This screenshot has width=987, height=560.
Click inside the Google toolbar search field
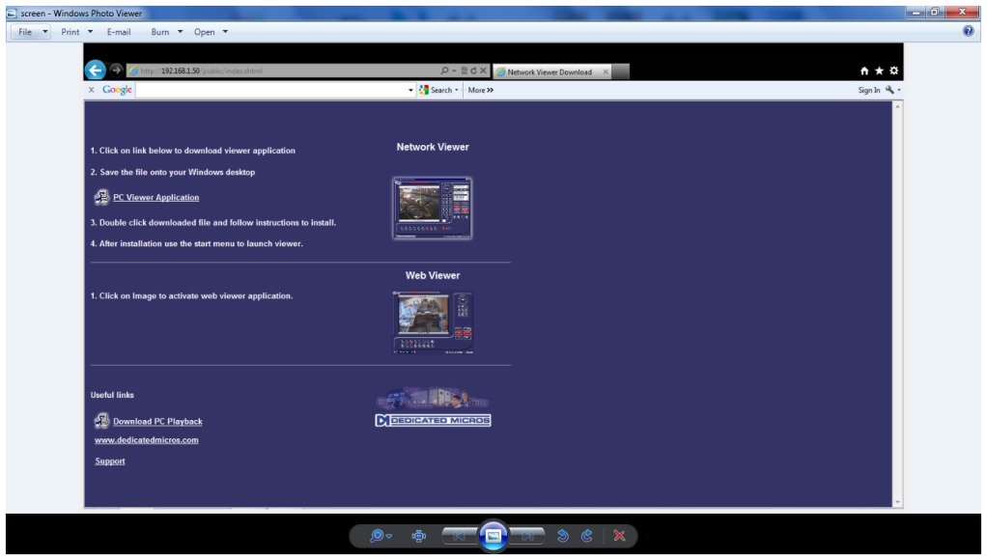click(270, 90)
